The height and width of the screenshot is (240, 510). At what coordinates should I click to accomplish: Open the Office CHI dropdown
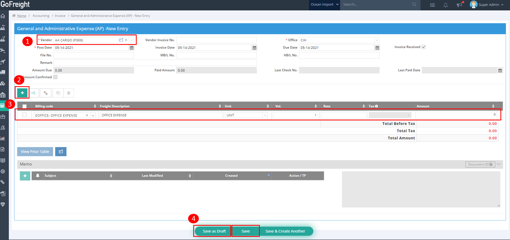tap(376, 40)
